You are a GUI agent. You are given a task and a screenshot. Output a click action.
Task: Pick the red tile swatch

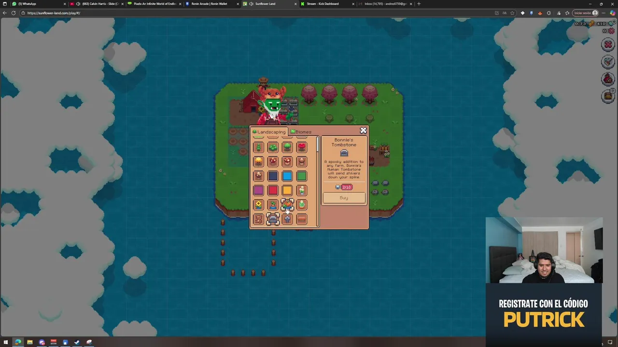click(273, 190)
